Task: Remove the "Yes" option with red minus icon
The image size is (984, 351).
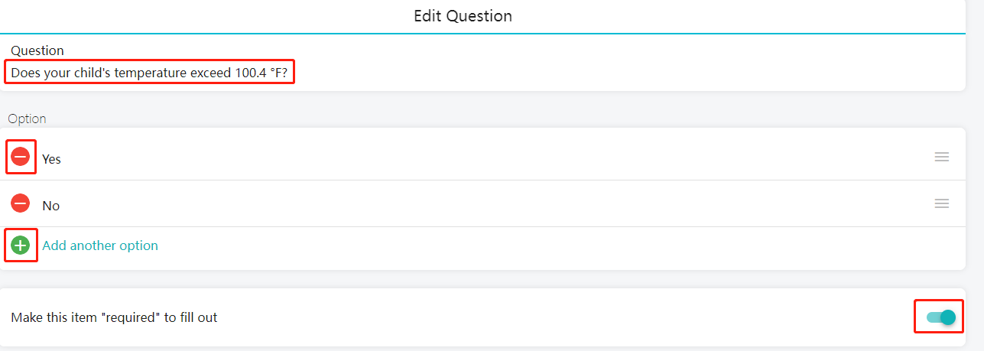Action: pos(21,158)
